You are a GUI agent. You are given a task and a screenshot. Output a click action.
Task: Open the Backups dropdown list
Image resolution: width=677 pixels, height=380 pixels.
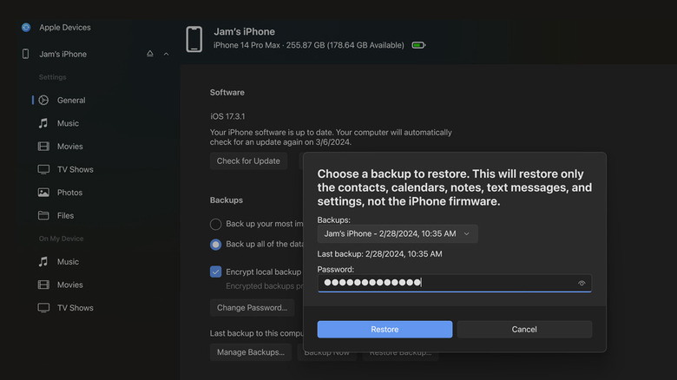(397, 233)
